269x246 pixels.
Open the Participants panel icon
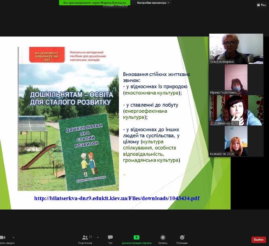point(84,238)
